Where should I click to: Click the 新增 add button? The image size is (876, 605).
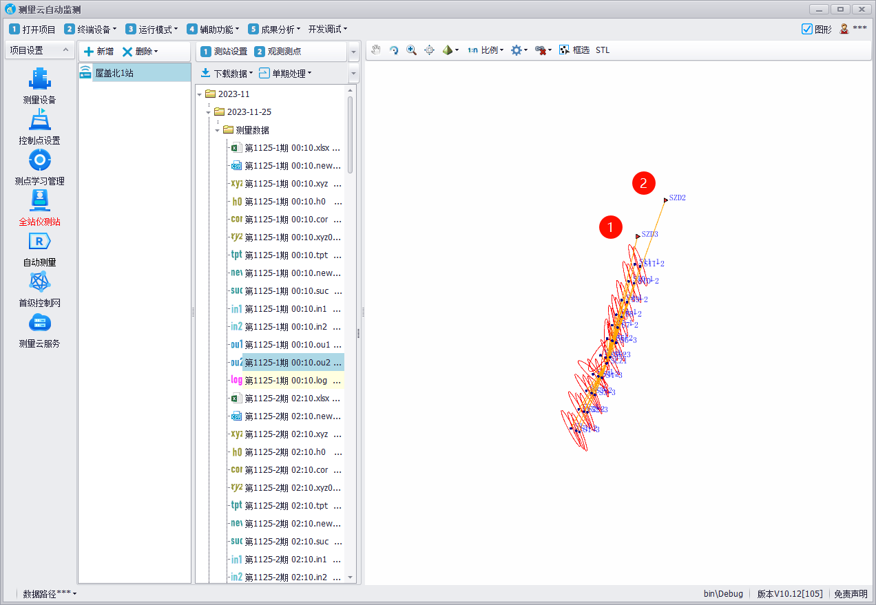point(98,52)
